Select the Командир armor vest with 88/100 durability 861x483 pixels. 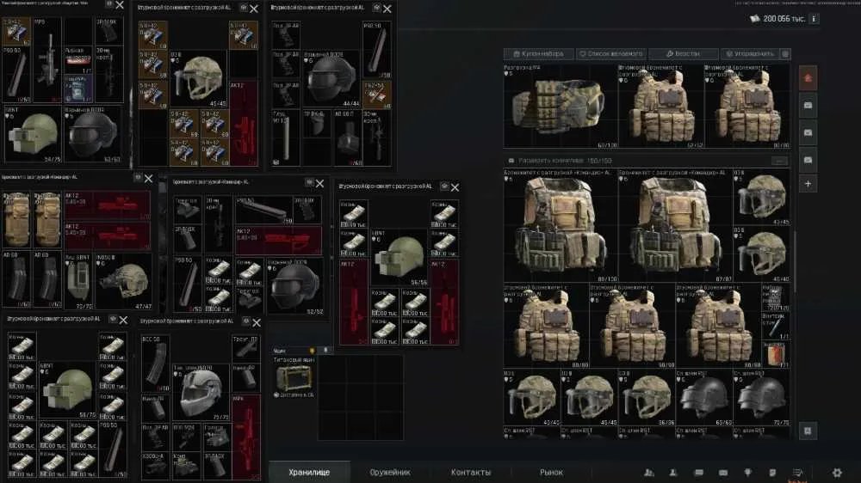(x=561, y=226)
